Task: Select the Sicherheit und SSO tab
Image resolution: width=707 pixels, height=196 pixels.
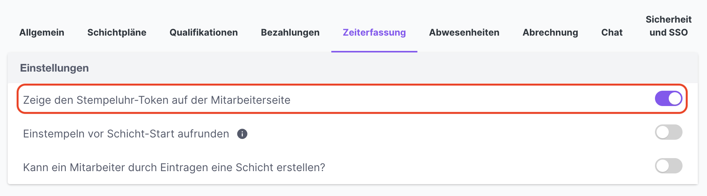Action: [668, 26]
